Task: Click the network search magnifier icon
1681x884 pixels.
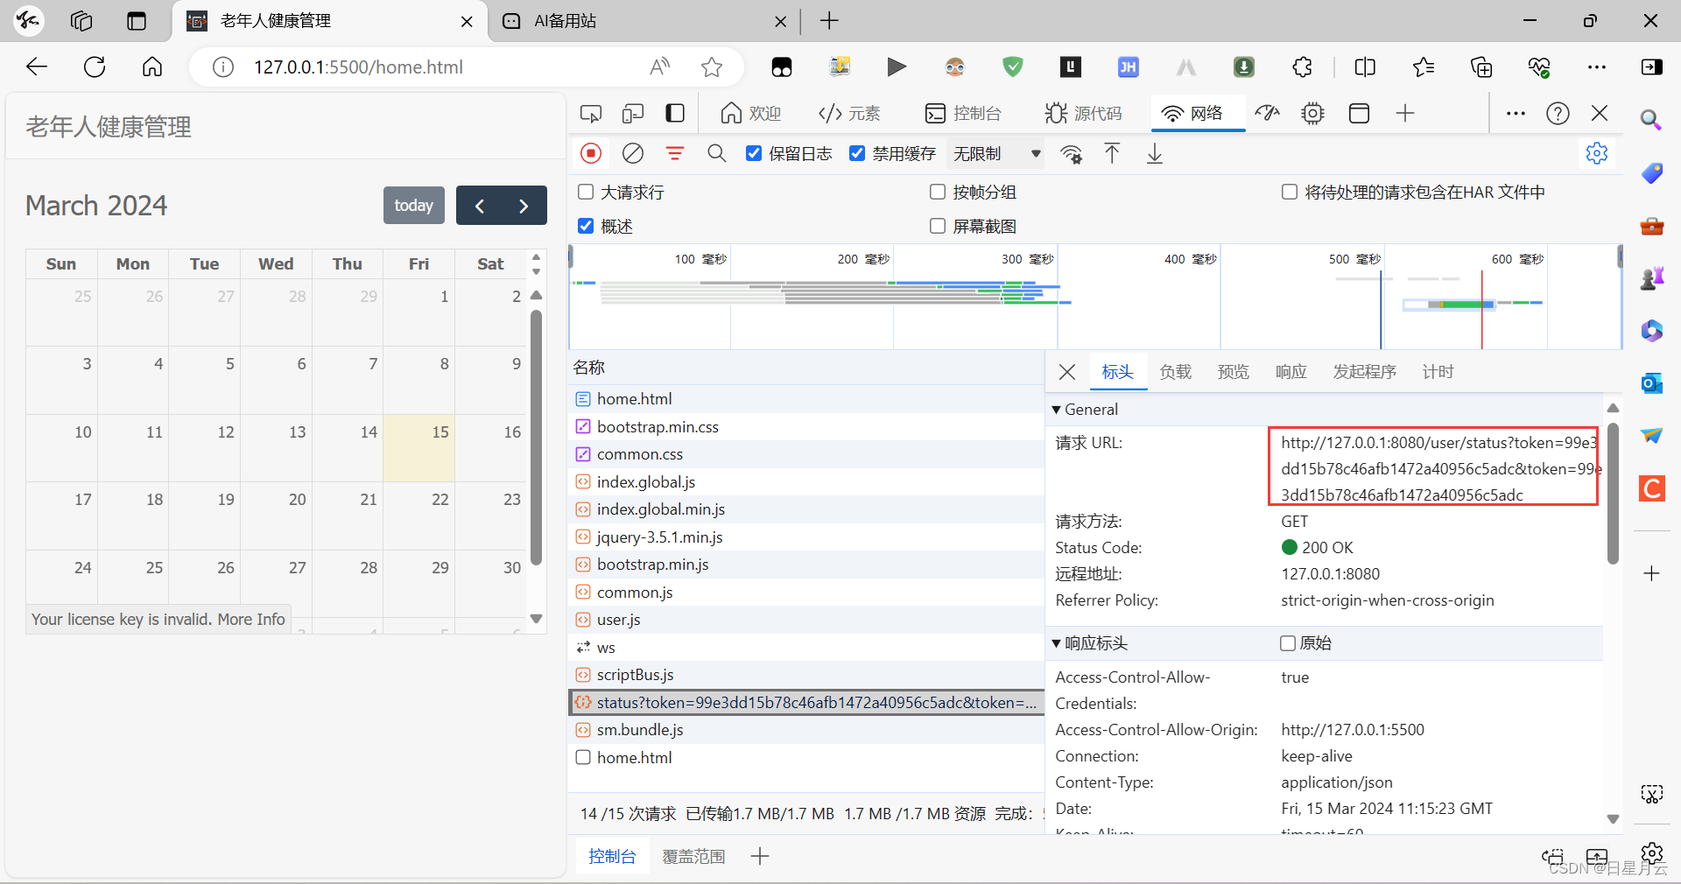Action: 716,154
